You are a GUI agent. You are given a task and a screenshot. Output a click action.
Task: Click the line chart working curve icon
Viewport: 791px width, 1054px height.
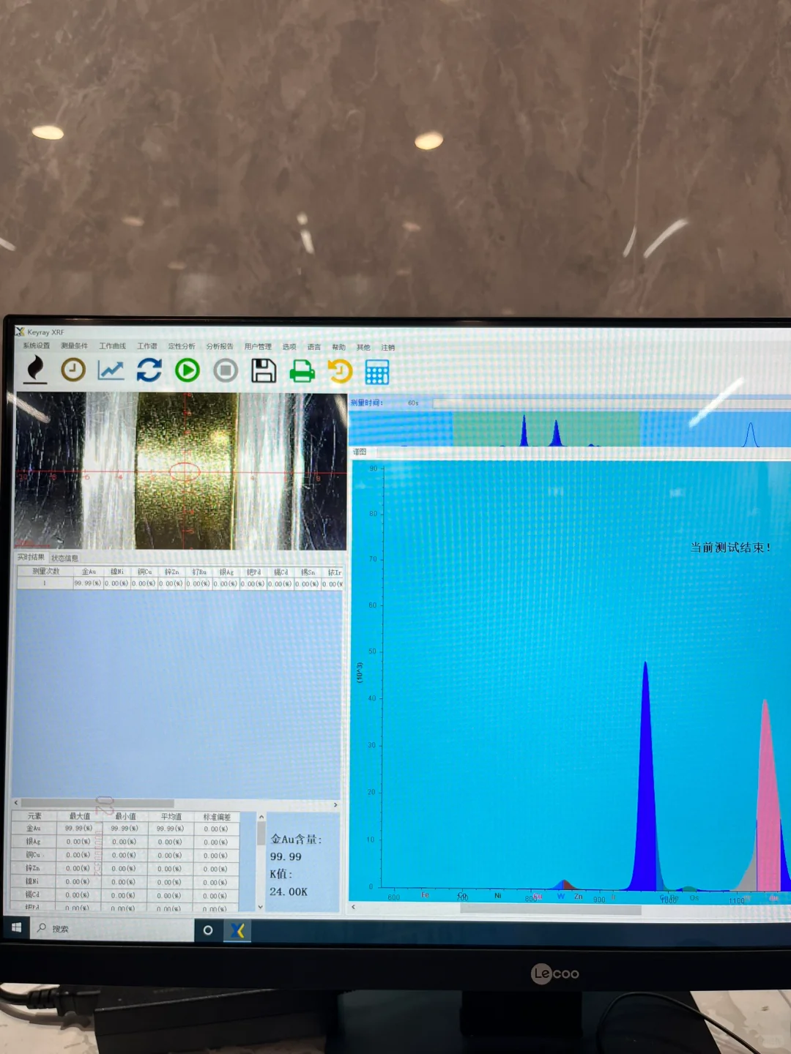coord(111,370)
